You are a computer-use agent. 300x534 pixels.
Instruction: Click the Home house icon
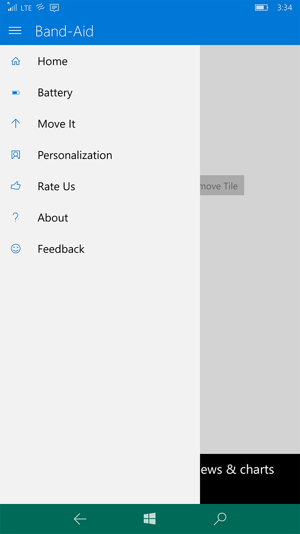(x=16, y=61)
